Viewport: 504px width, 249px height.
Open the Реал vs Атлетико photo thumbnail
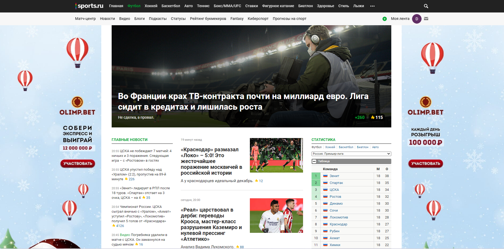[276, 216]
